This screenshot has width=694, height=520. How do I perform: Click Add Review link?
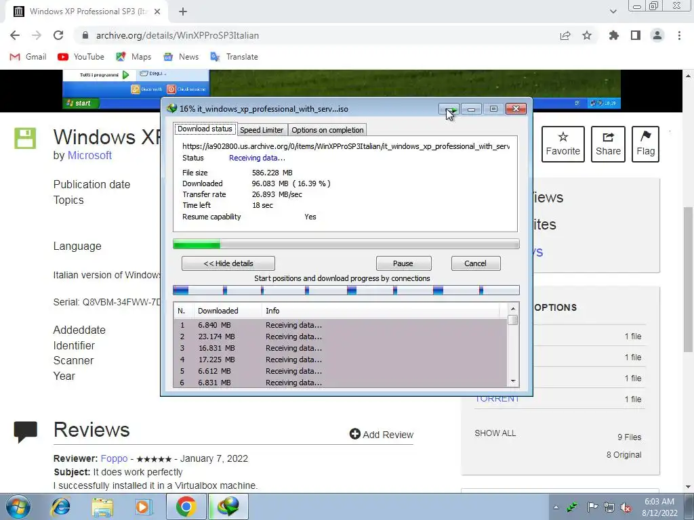(x=382, y=435)
